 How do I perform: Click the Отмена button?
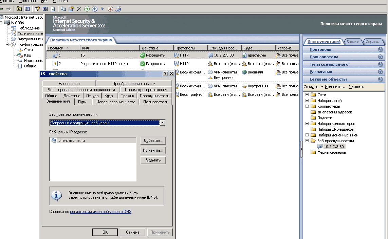pos(132,232)
